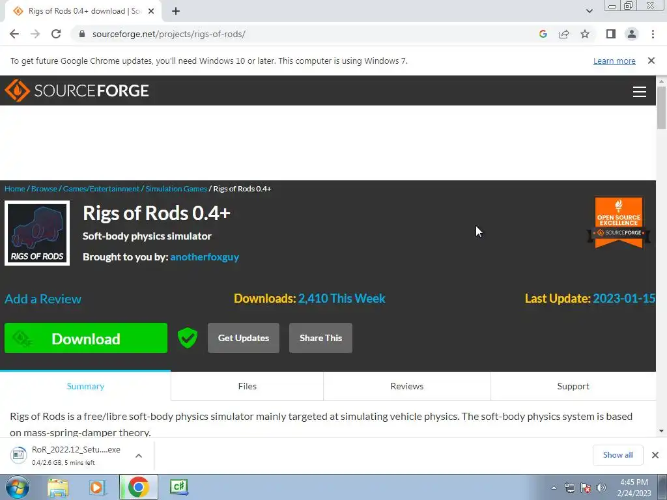The width and height of the screenshot is (667, 500).
Task: Click the SourceForge logo in header
Action: [77, 90]
